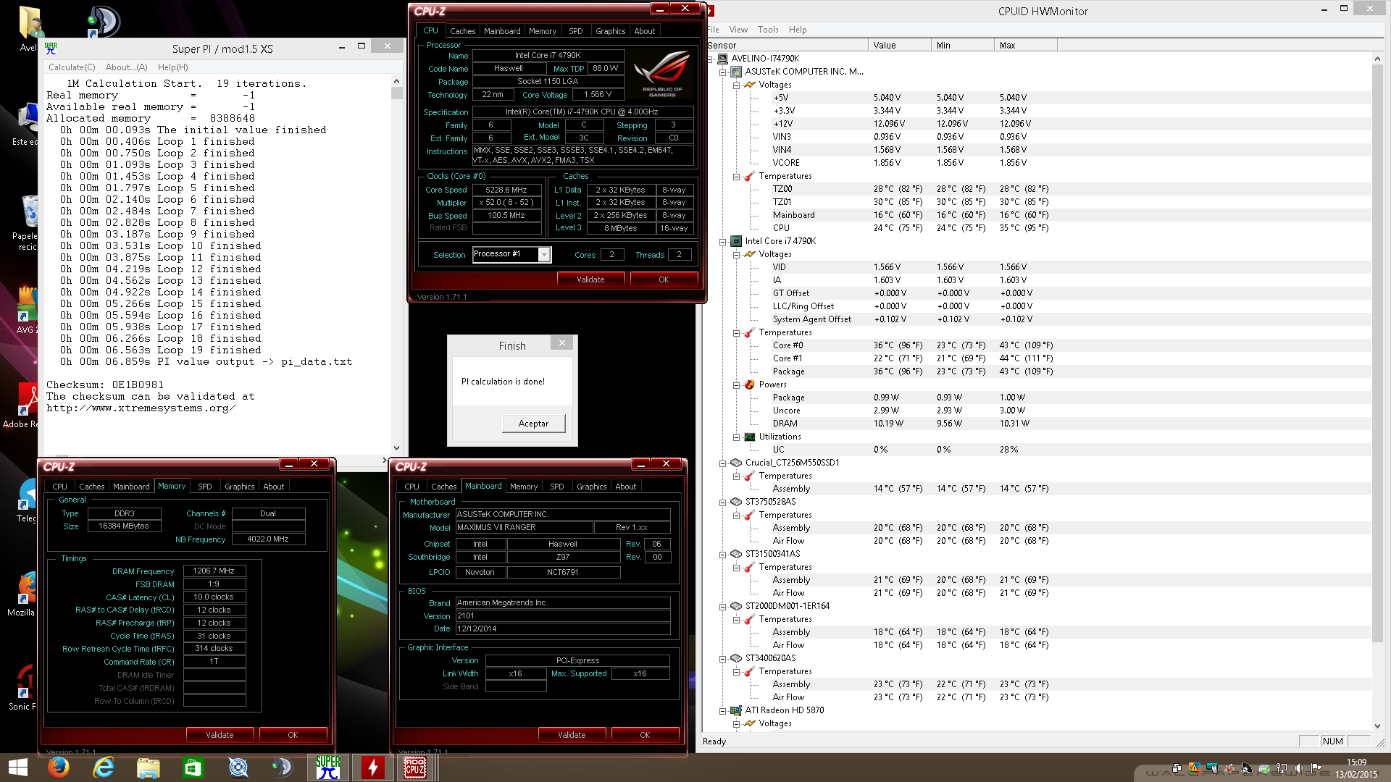Click Validate in the top CPU-Z window
This screenshot has width=1391, height=782.
coord(590,279)
